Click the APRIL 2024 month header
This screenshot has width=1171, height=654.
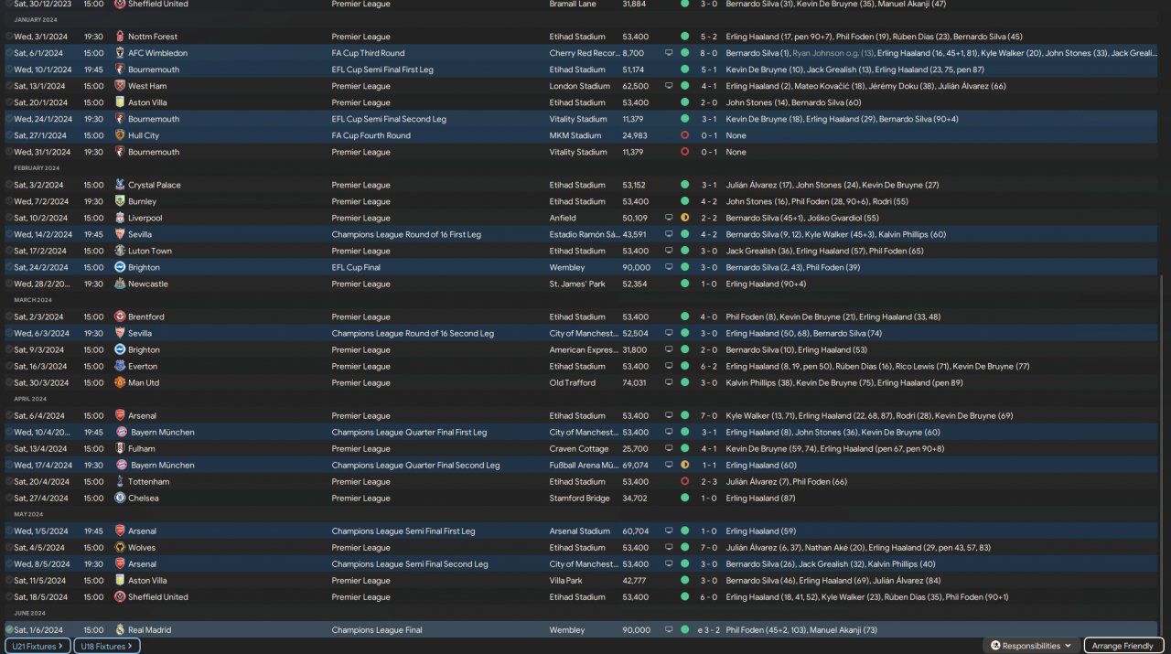point(30,399)
